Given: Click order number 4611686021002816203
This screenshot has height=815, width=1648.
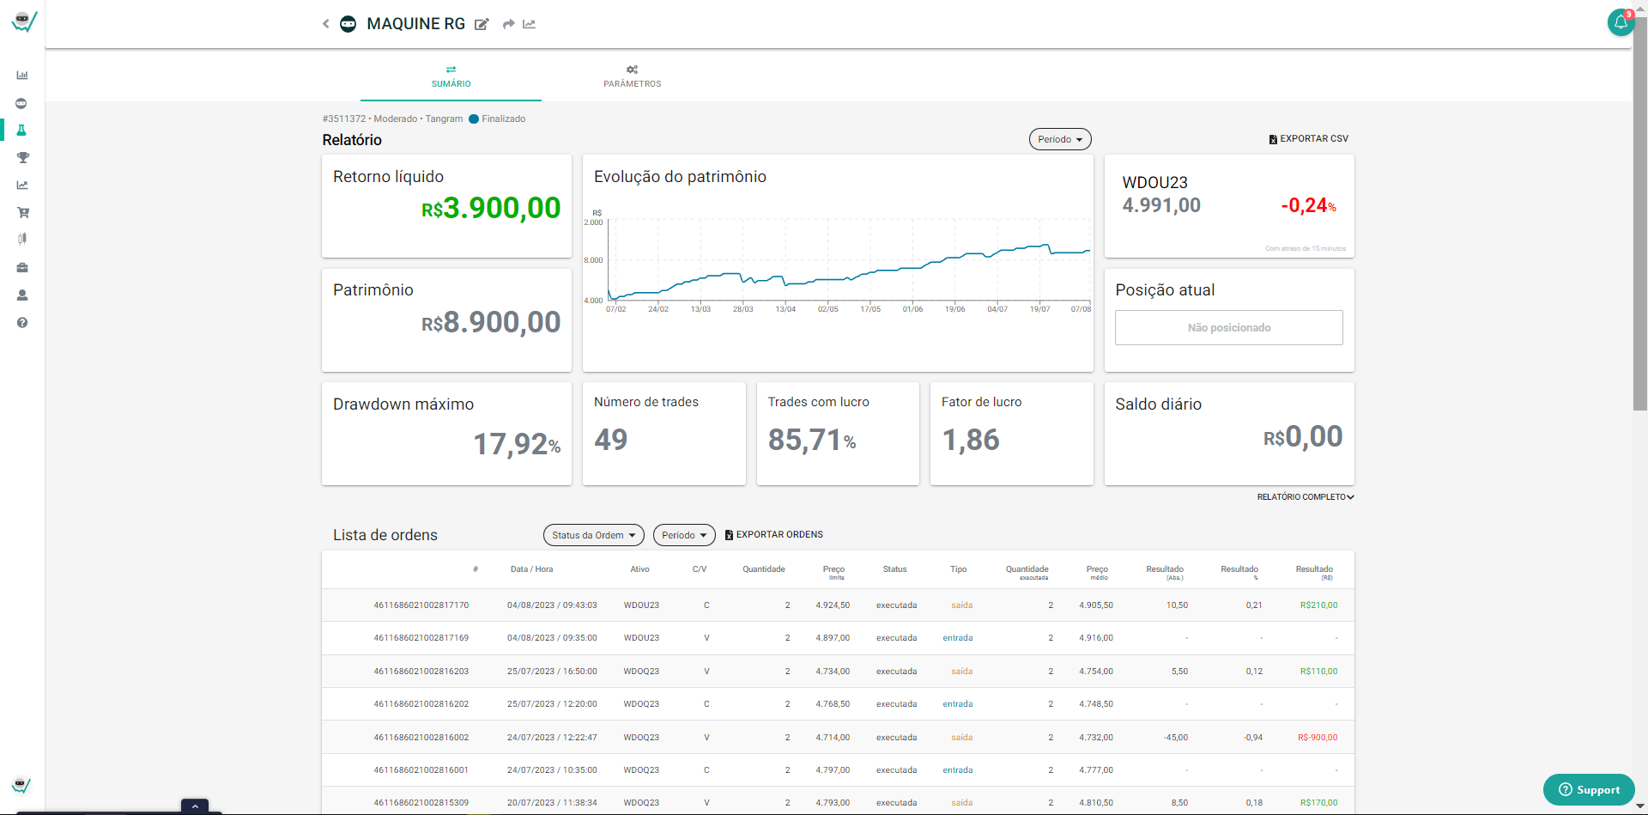Looking at the screenshot, I should click(x=421, y=672).
